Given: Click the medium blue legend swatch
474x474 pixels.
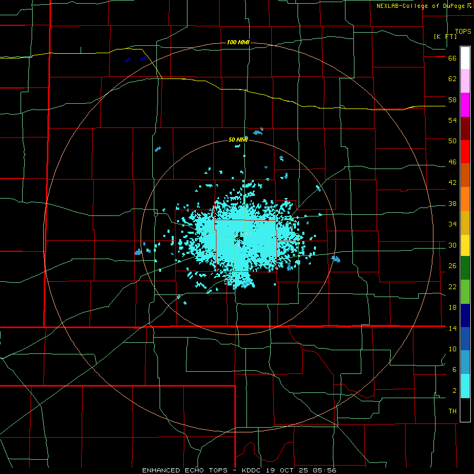Looking at the screenshot, I should (465, 339).
